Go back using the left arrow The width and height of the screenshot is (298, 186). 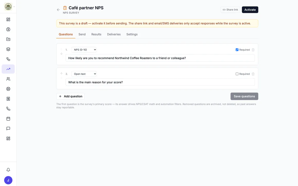(58, 10)
